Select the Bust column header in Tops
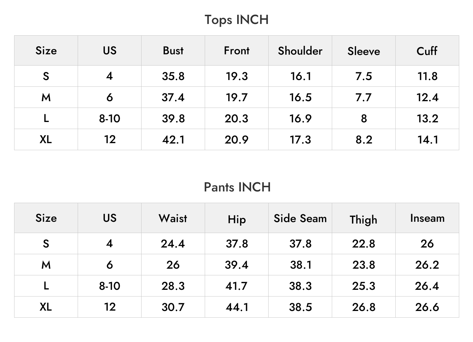 [173, 50]
